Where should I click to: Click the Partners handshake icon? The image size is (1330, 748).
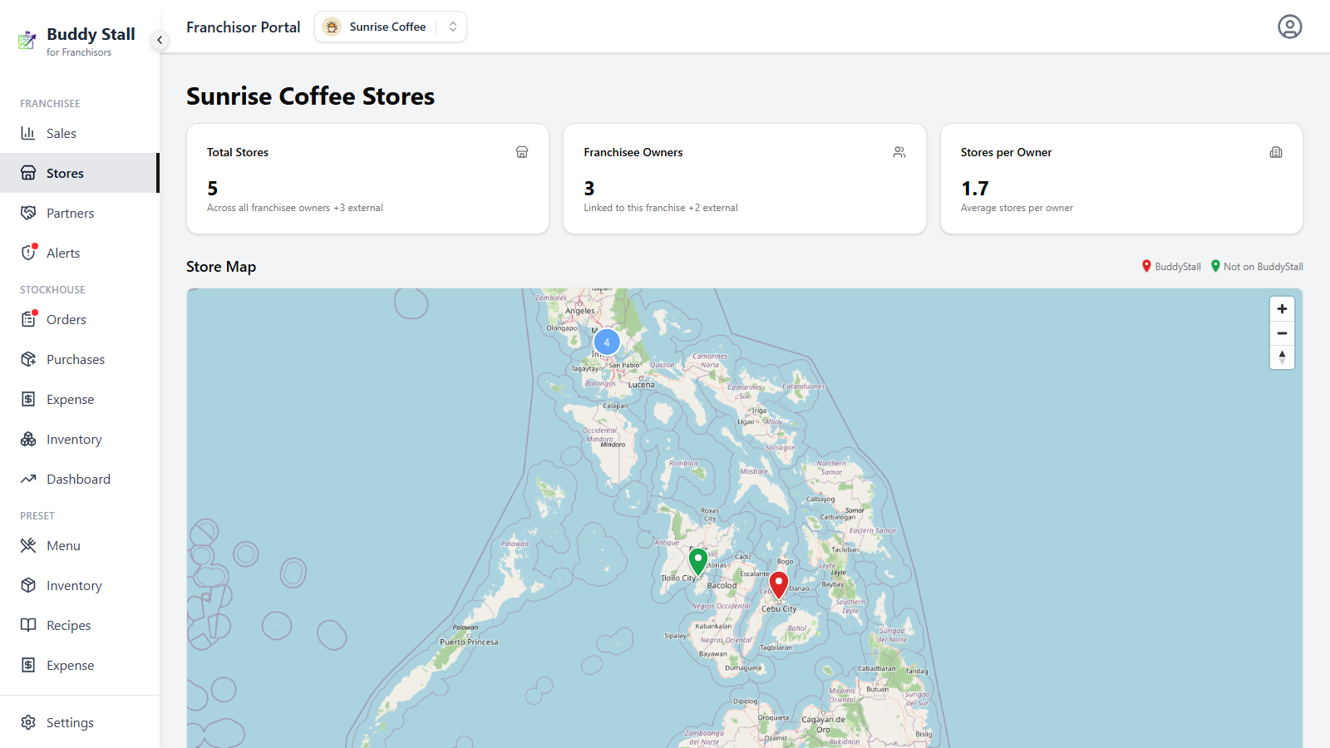28,213
